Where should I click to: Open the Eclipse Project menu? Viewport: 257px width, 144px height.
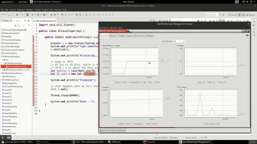[45, 10]
